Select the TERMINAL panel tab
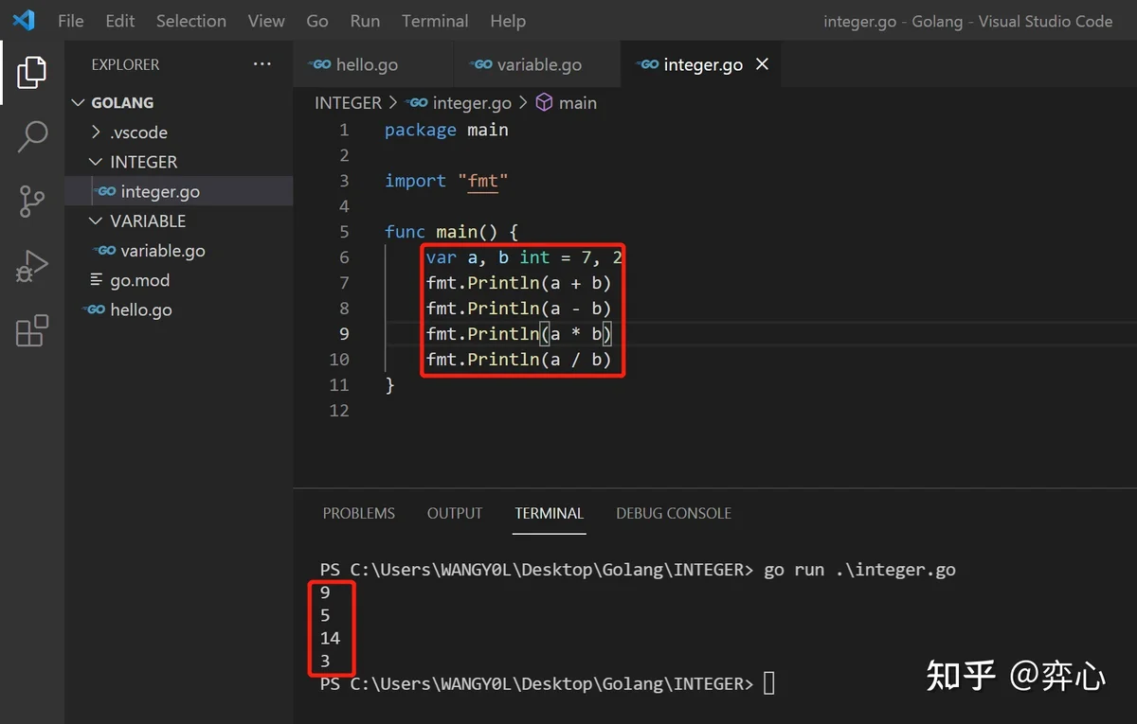The image size is (1137, 724). (x=550, y=513)
